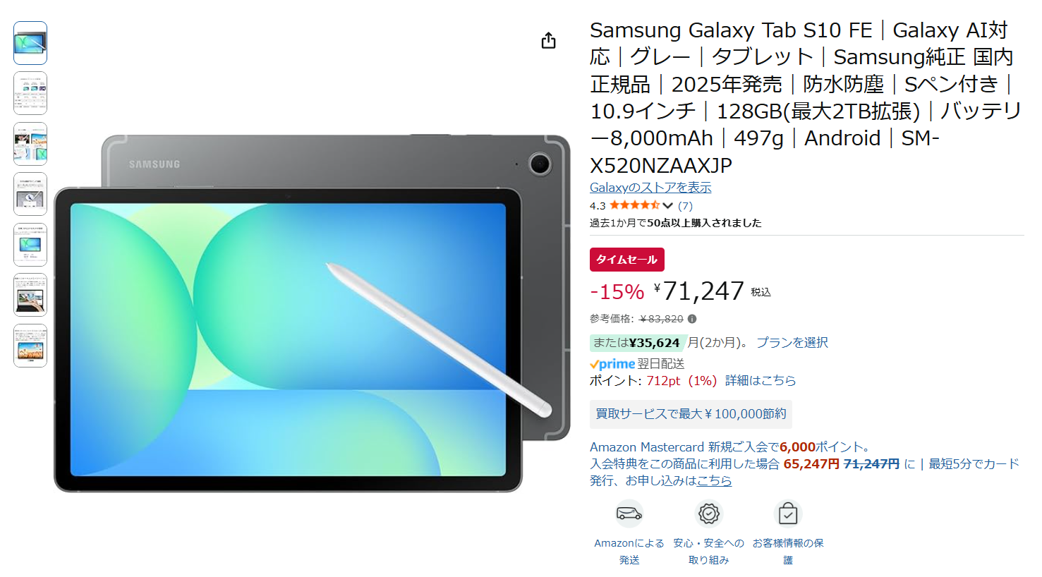The width and height of the screenshot is (1042, 577).
Task: Click the Amazon delivery truck icon
Action: [x=629, y=514]
